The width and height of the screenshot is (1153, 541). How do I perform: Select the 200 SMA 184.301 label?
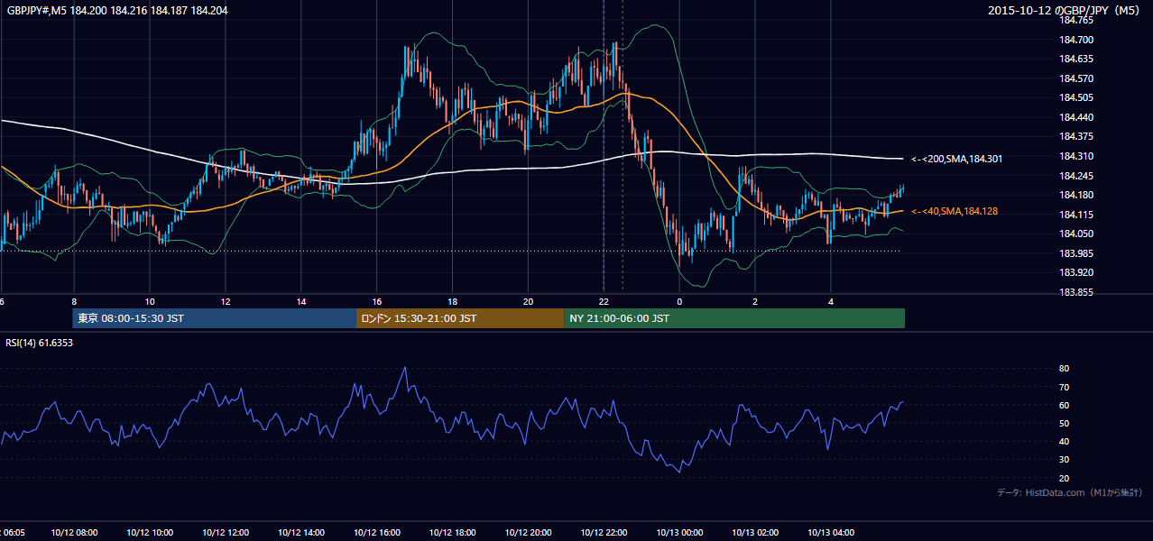pyautogui.click(x=956, y=159)
